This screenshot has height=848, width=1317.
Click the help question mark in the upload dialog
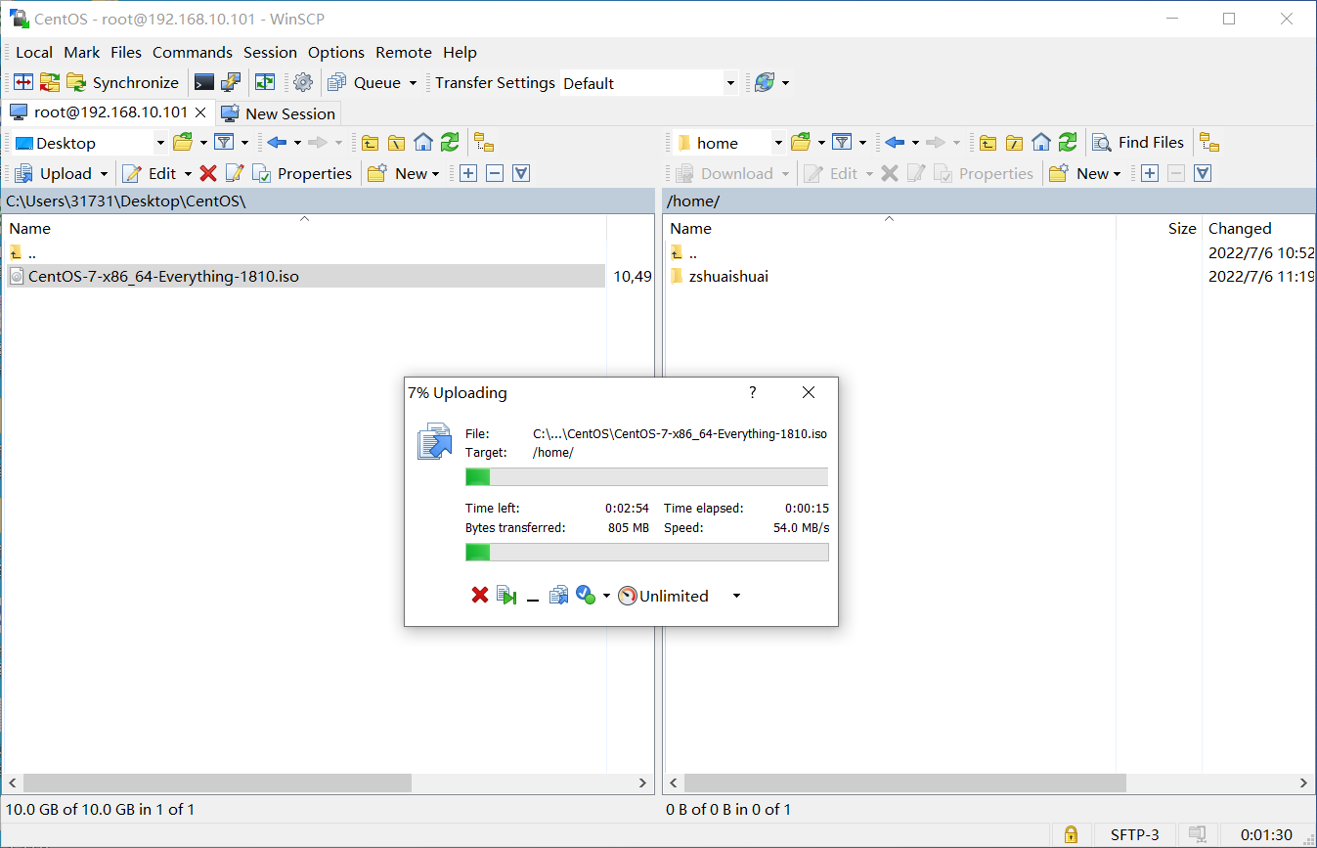[x=752, y=392]
